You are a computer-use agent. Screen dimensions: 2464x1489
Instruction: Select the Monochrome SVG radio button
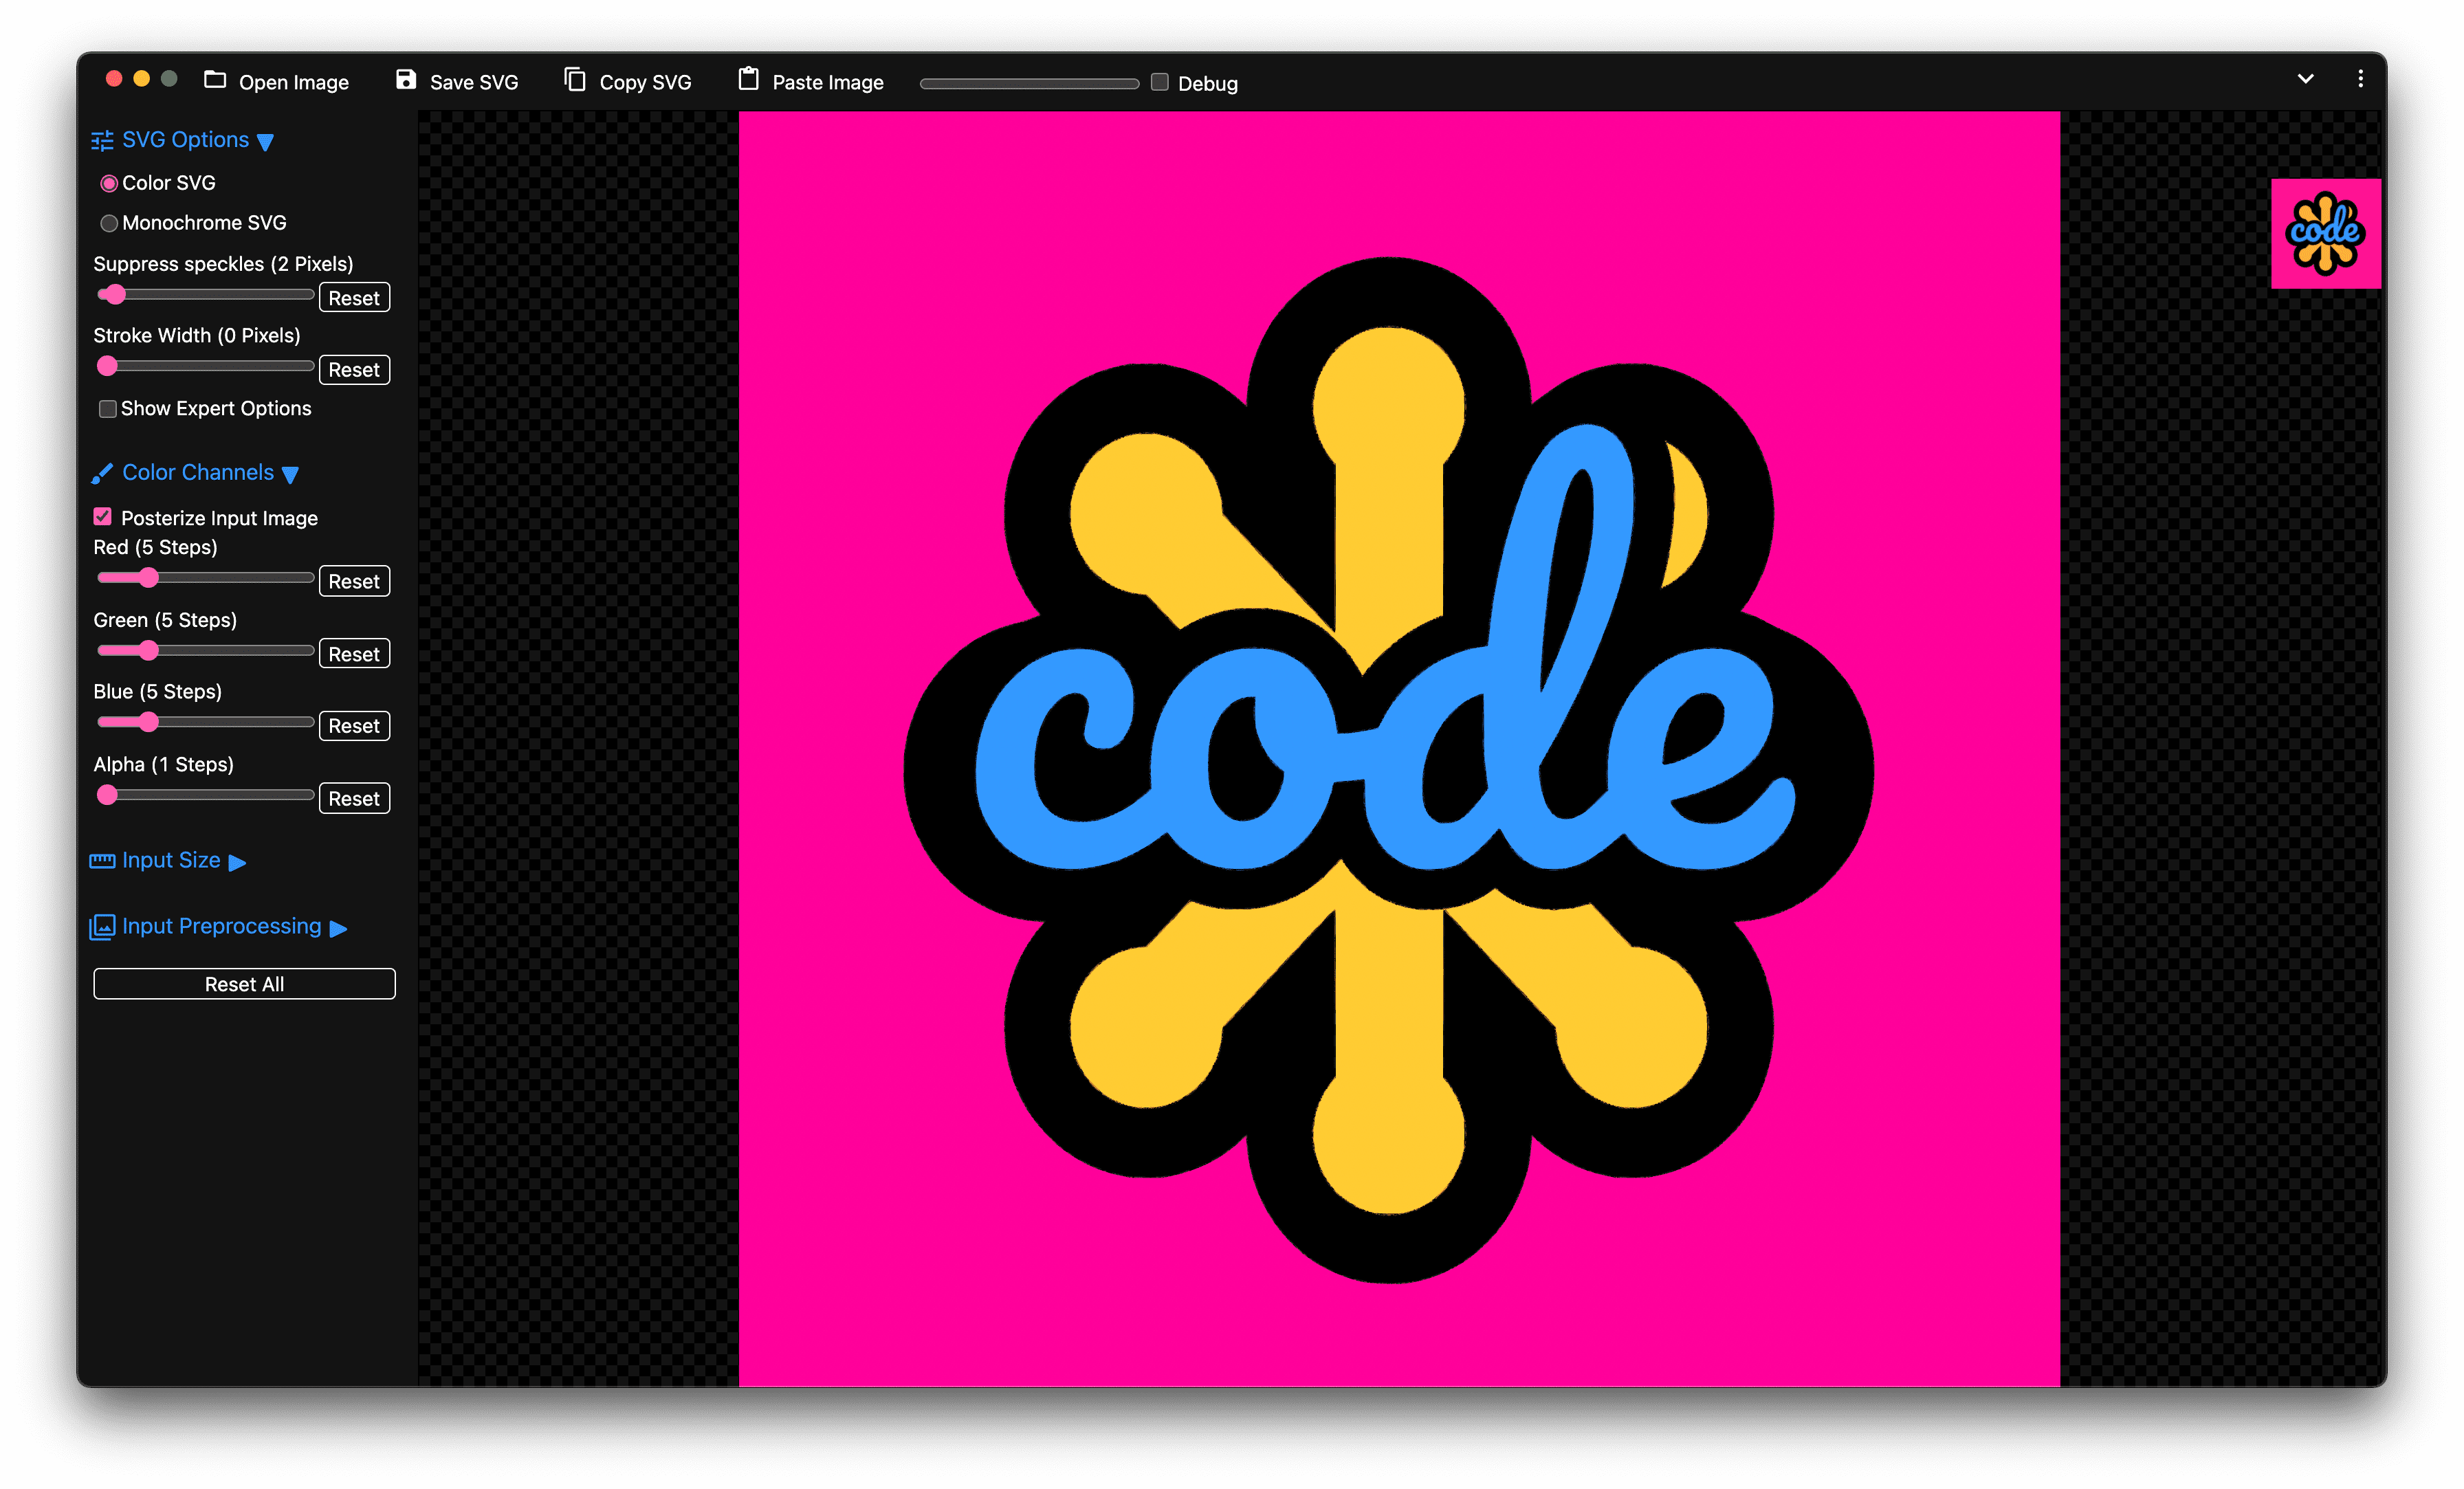(x=109, y=222)
